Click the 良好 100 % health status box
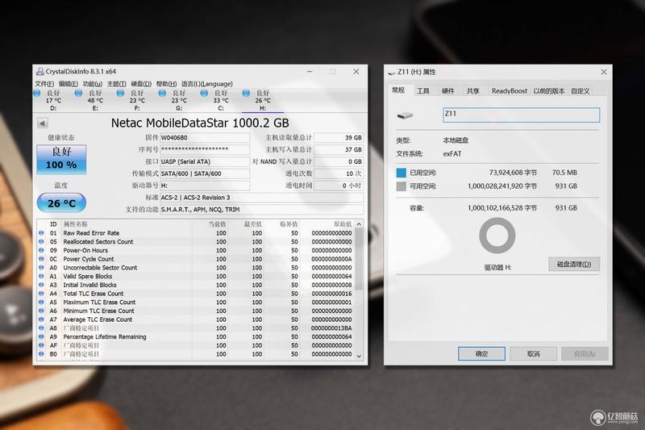The width and height of the screenshot is (645, 430). 61,159
